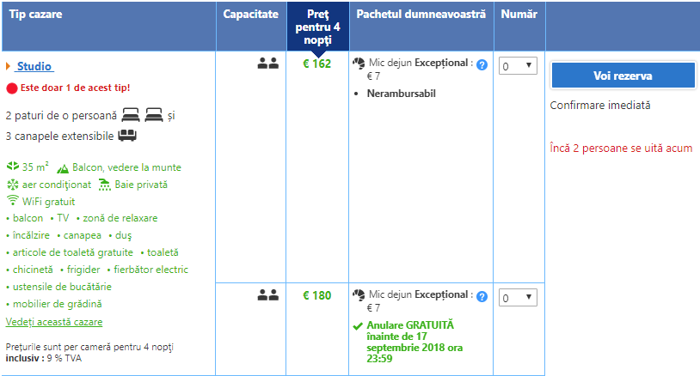This screenshot has height=376, width=700.
Task: Click the help icon beside first breakfast offer
Action: [482, 65]
